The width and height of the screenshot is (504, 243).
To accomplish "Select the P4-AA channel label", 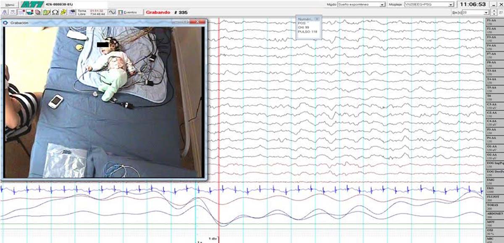I will (x=494, y=139).
